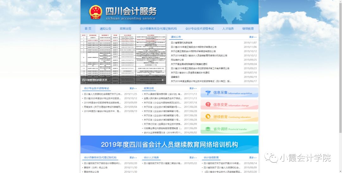342x173 pixels.
Task: Open notice 四川省管理机构联系表 dated 2019/11/07
Action: [x=181, y=43]
